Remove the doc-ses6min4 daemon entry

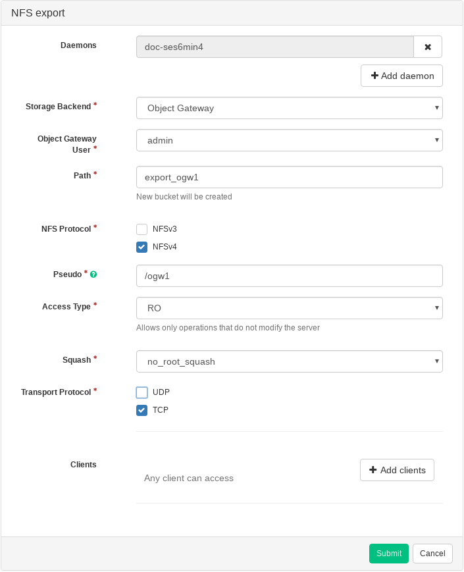tap(428, 47)
